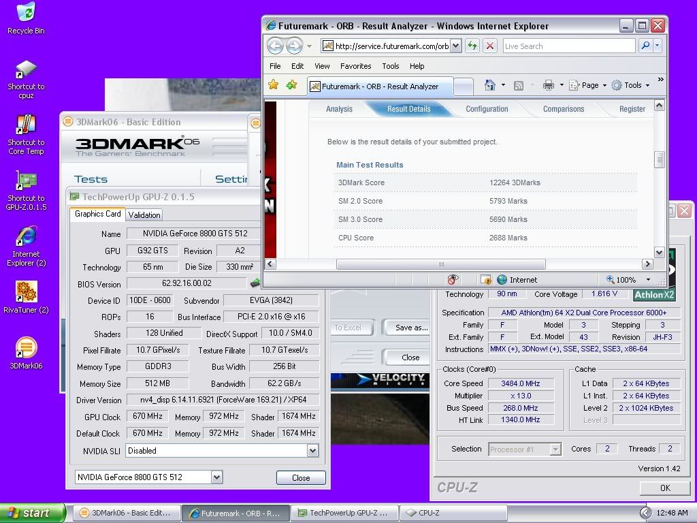The height and width of the screenshot is (523, 697).
Task: Click the RSS Feeds icon in IE toolbar
Action: click(x=518, y=85)
